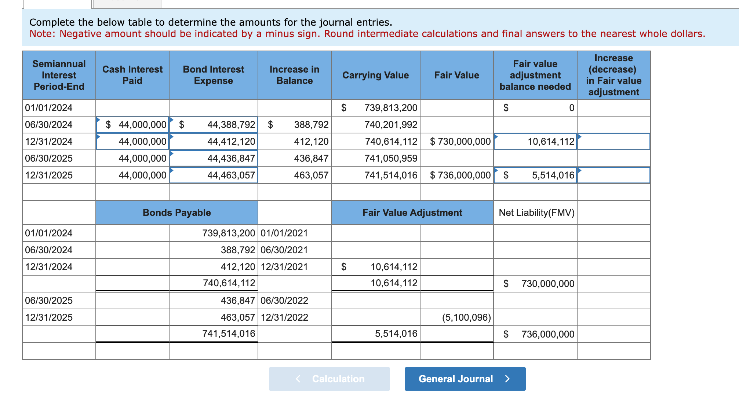Screen dimensions: 739x409
Task: Click carrying value 741,514,016 in top table
Action: click(x=376, y=175)
